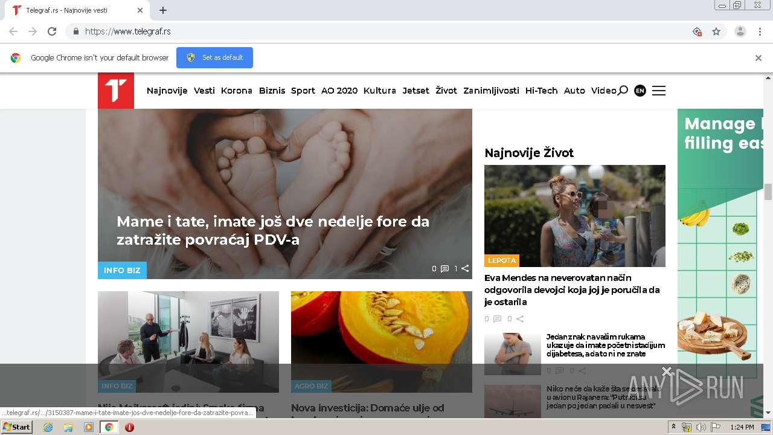Click the LEPOTA category tag

502,260
